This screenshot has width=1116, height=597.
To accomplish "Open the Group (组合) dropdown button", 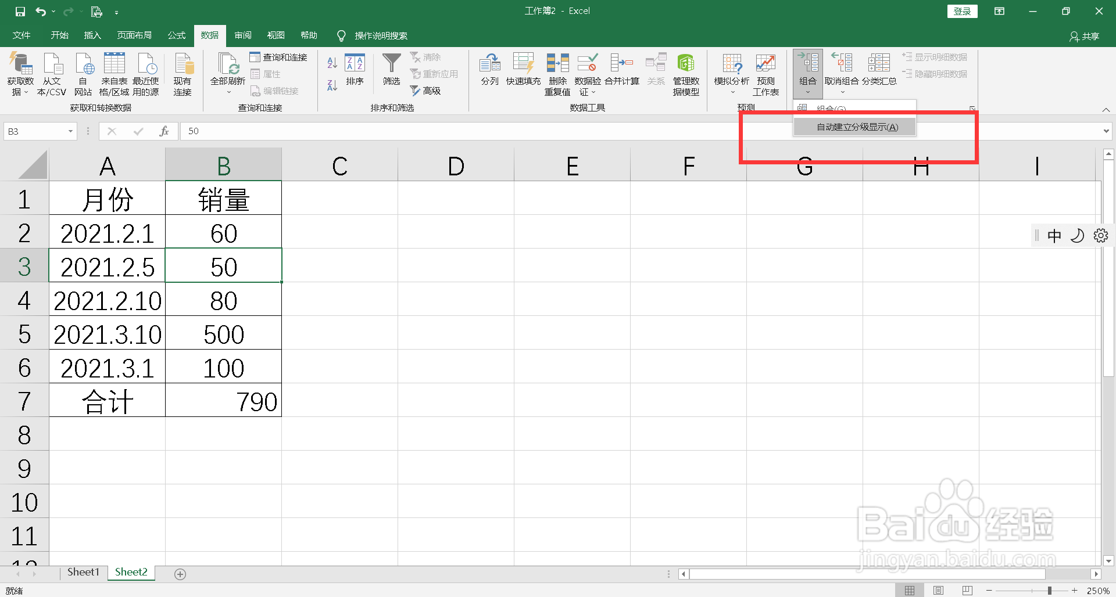I will click(x=808, y=74).
